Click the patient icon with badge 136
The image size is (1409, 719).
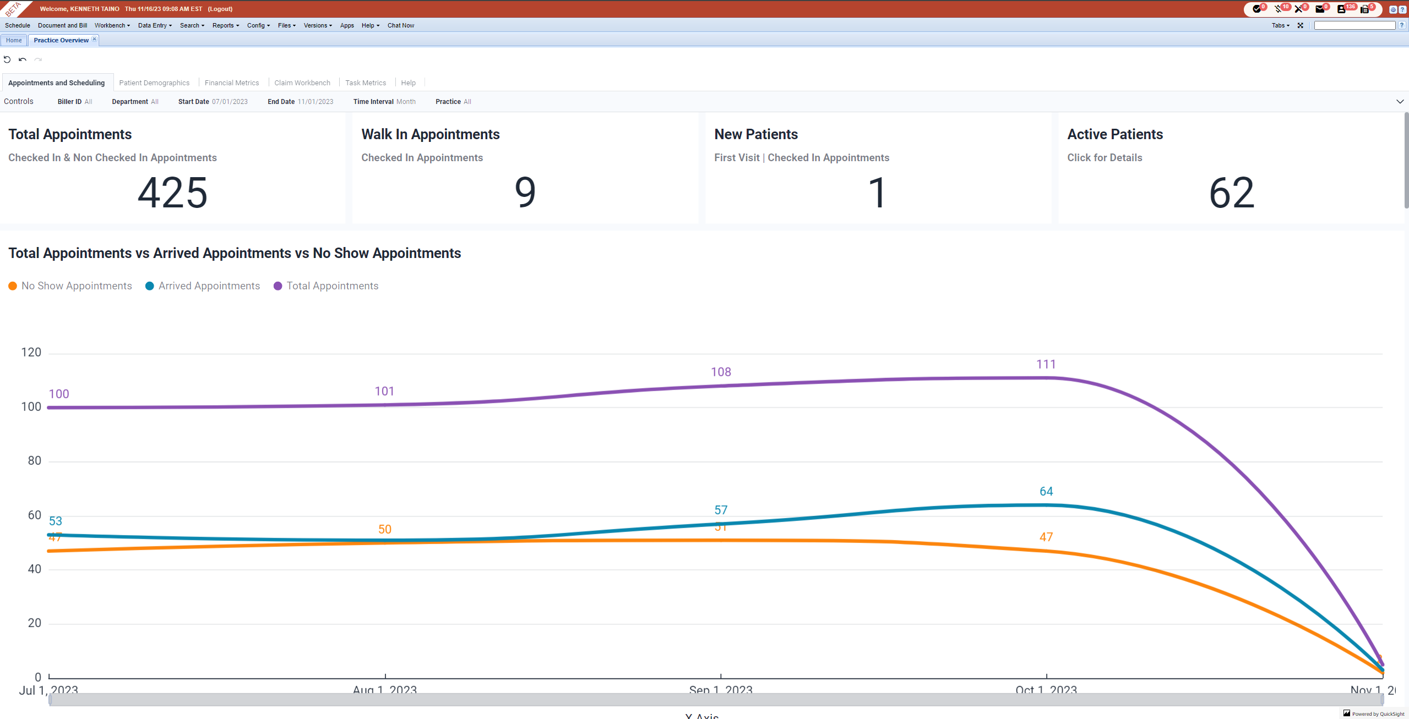1341,9
